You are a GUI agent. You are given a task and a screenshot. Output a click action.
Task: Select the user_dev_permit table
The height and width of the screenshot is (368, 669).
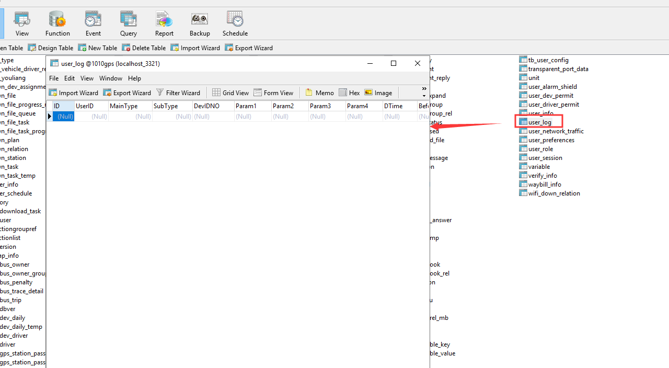(x=546, y=96)
